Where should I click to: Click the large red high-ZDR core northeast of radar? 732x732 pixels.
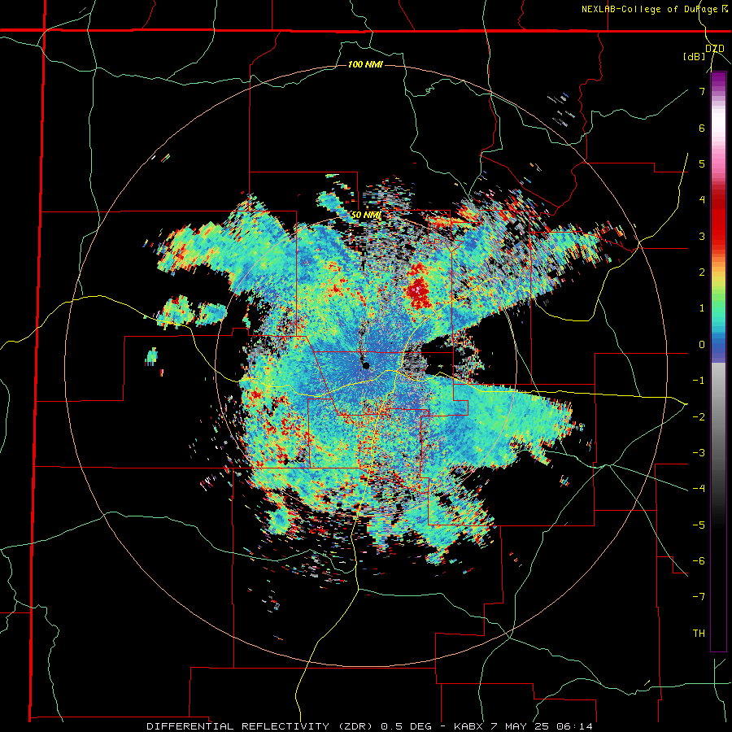pos(417,286)
